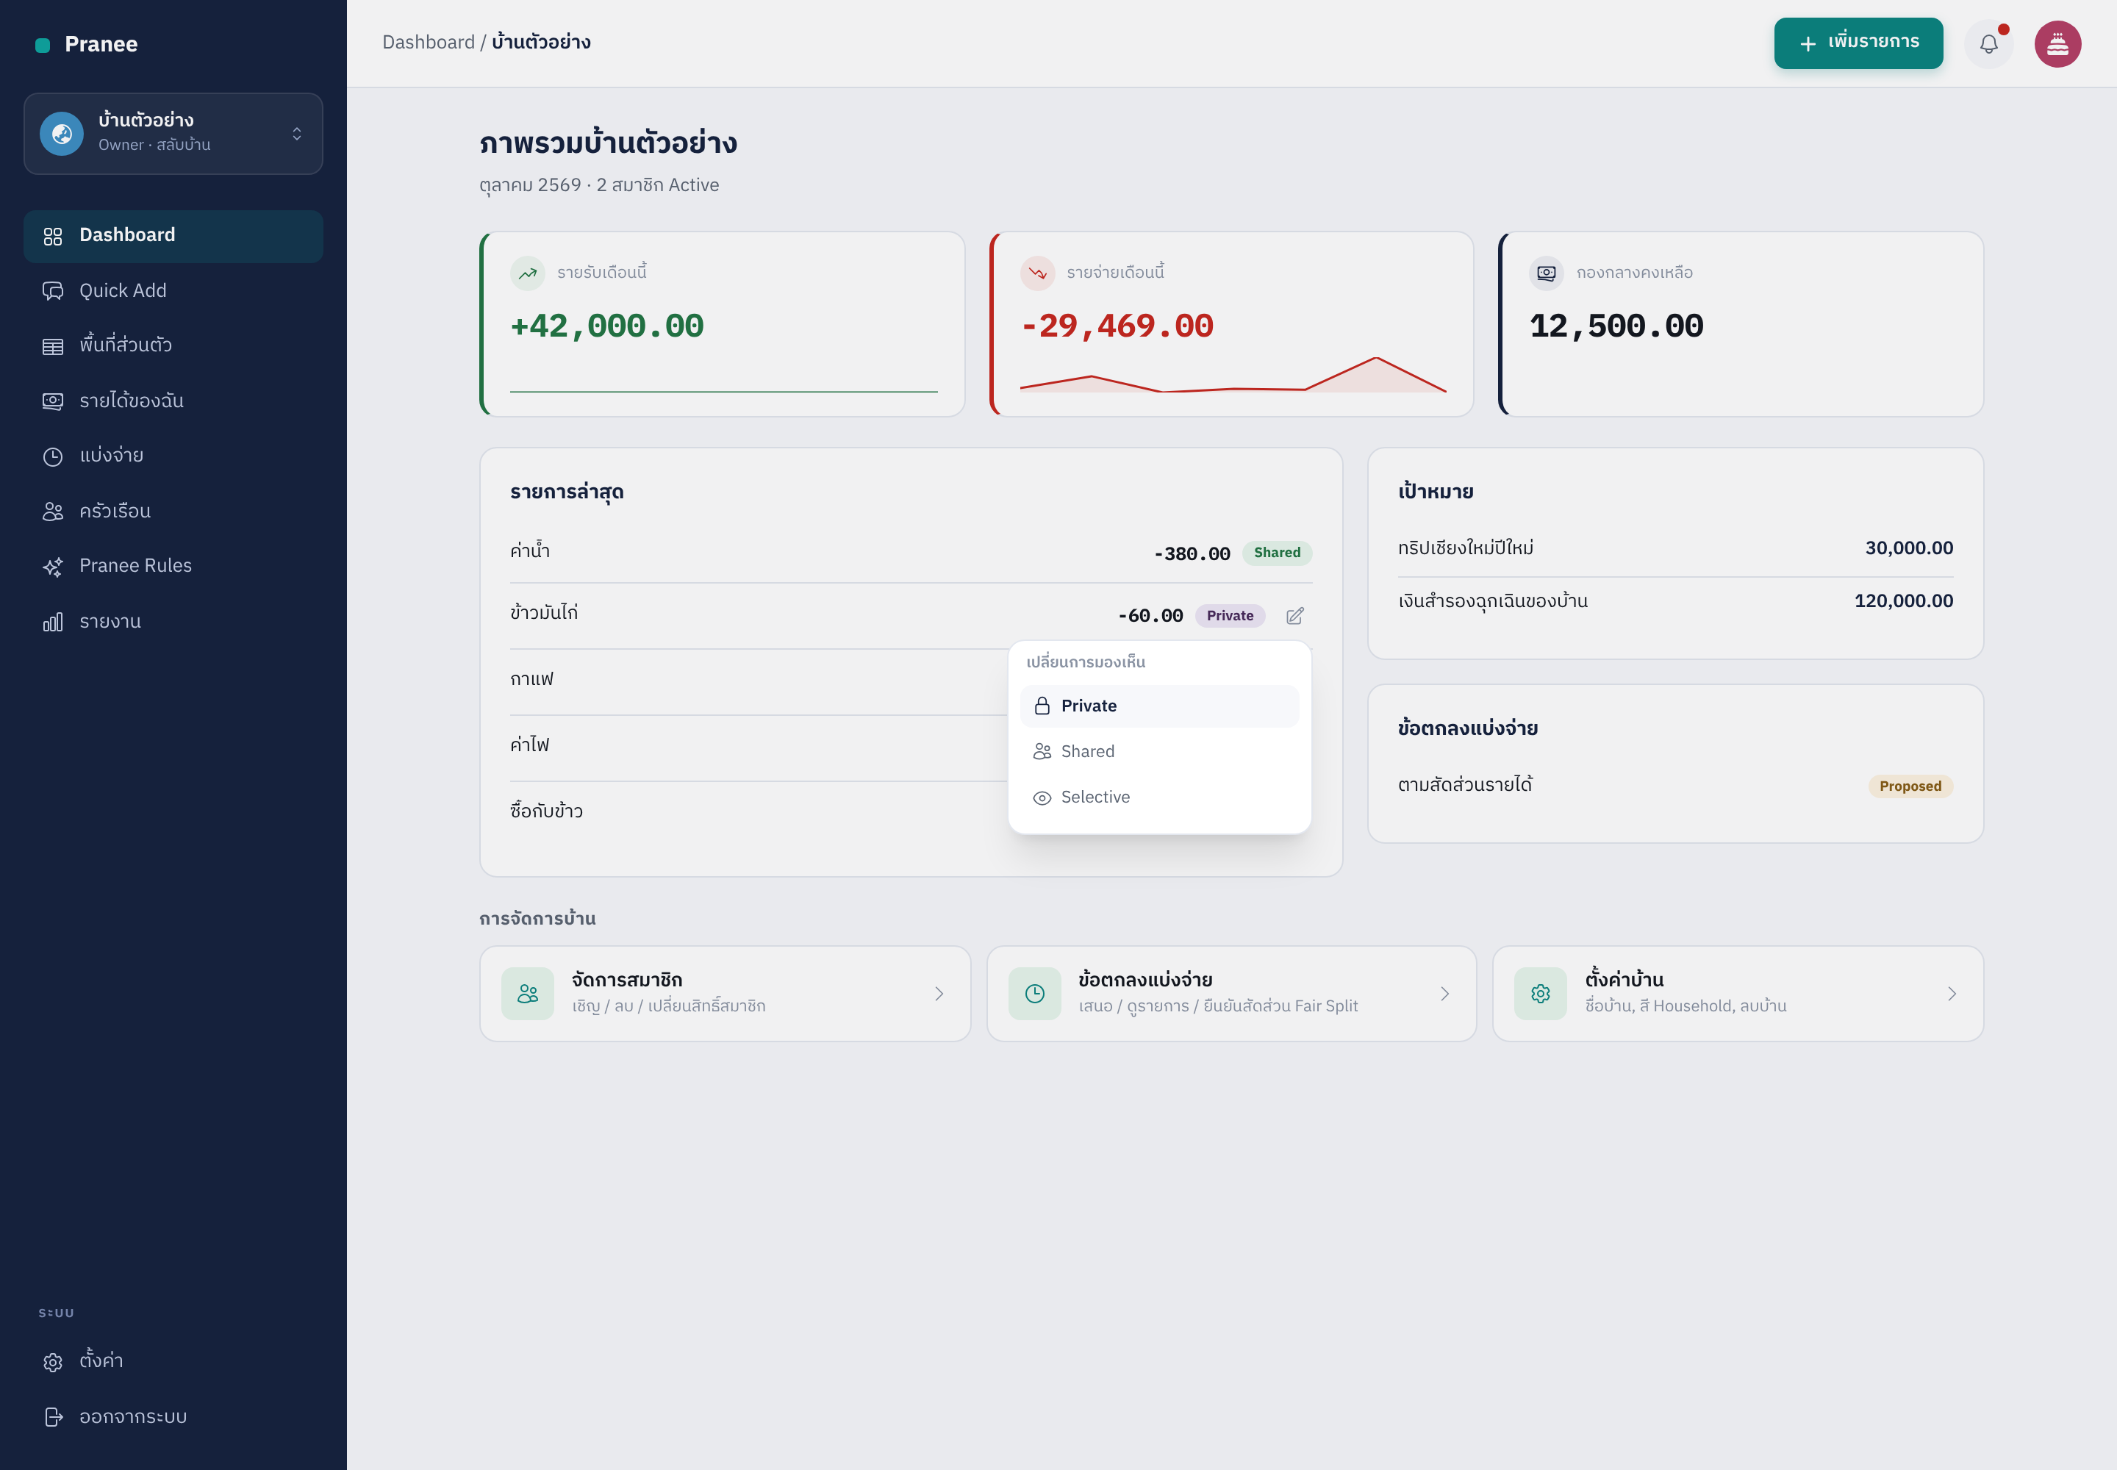Click the แบ่งจ่าย clock icon

click(52, 457)
